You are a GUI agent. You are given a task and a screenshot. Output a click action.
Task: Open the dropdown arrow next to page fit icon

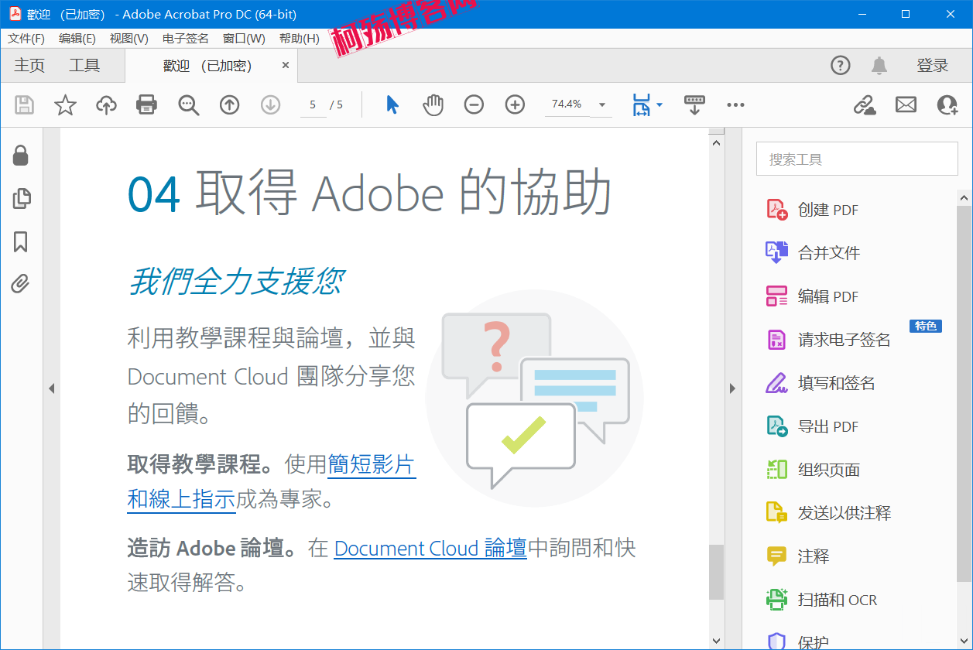[659, 104]
